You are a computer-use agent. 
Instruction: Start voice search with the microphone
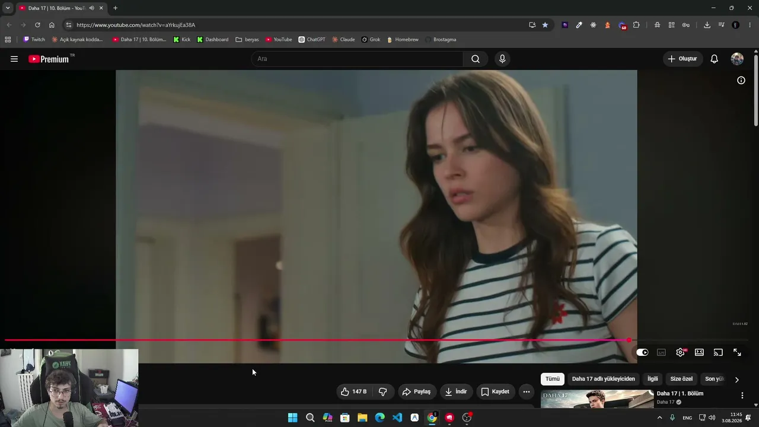[x=502, y=59]
